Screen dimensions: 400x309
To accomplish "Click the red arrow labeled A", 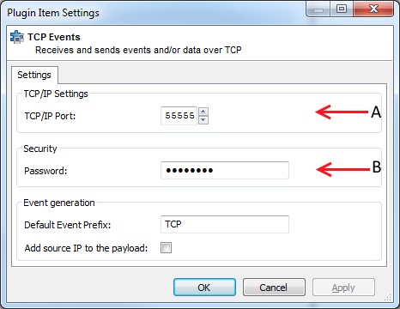I will (x=342, y=112).
